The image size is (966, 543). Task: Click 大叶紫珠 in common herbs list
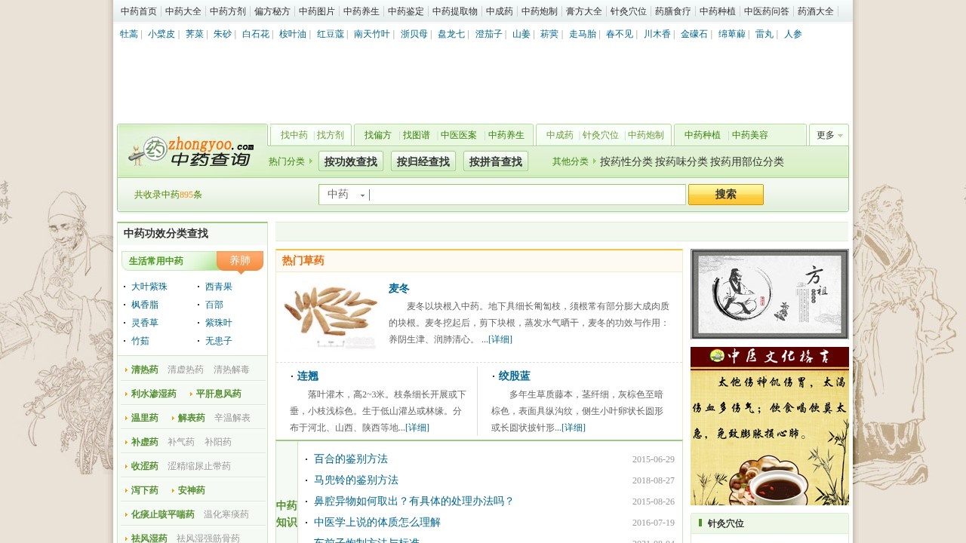(149, 287)
